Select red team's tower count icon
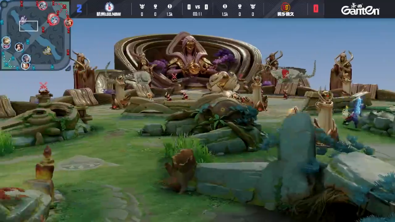 239,6
